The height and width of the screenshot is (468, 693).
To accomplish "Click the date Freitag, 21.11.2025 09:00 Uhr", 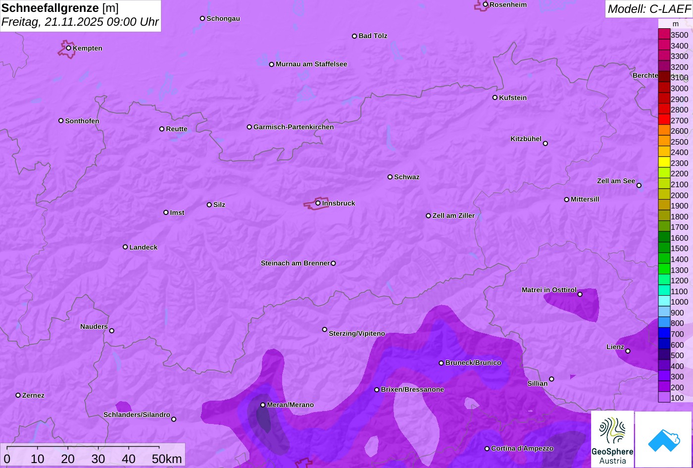I will pyautogui.click(x=80, y=22).
